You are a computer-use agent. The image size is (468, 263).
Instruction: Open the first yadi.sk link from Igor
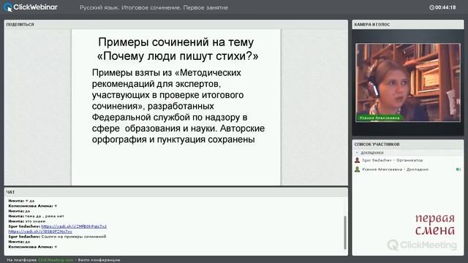pos(74,226)
